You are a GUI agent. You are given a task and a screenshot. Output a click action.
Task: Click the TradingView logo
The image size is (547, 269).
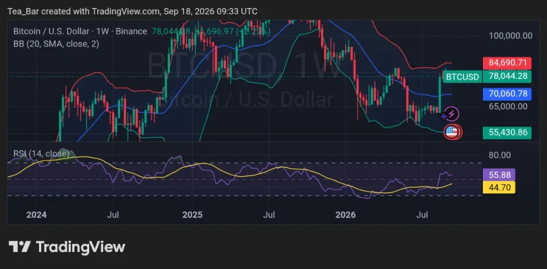(67, 247)
